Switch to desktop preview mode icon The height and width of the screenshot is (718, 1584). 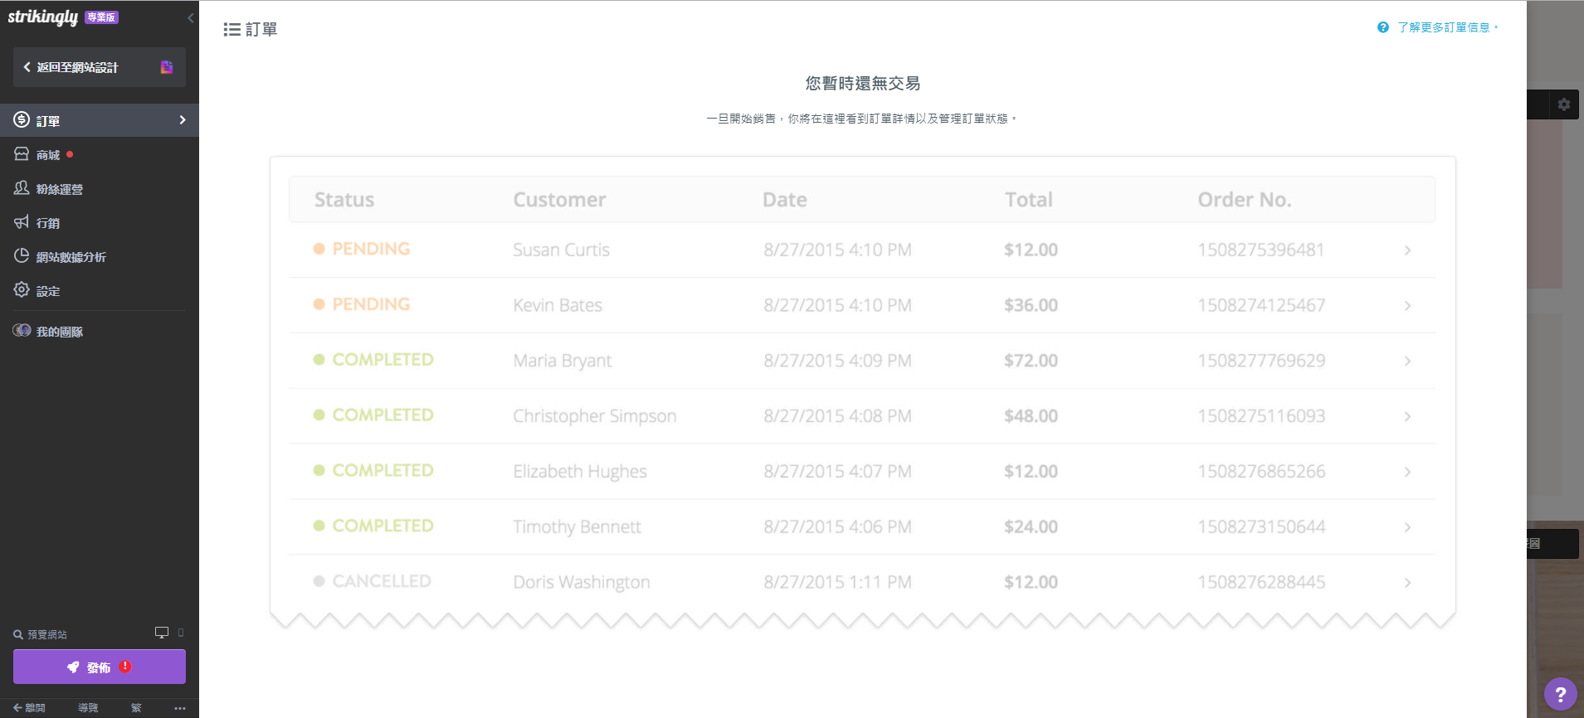click(162, 633)
